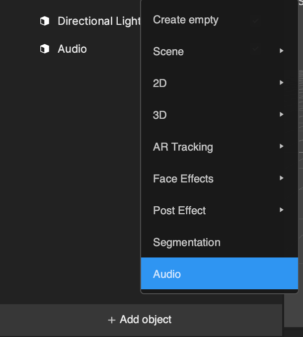
Task: Open the AR Tracking menu entry
Action: pyautogui.click(x=220, y=147)
